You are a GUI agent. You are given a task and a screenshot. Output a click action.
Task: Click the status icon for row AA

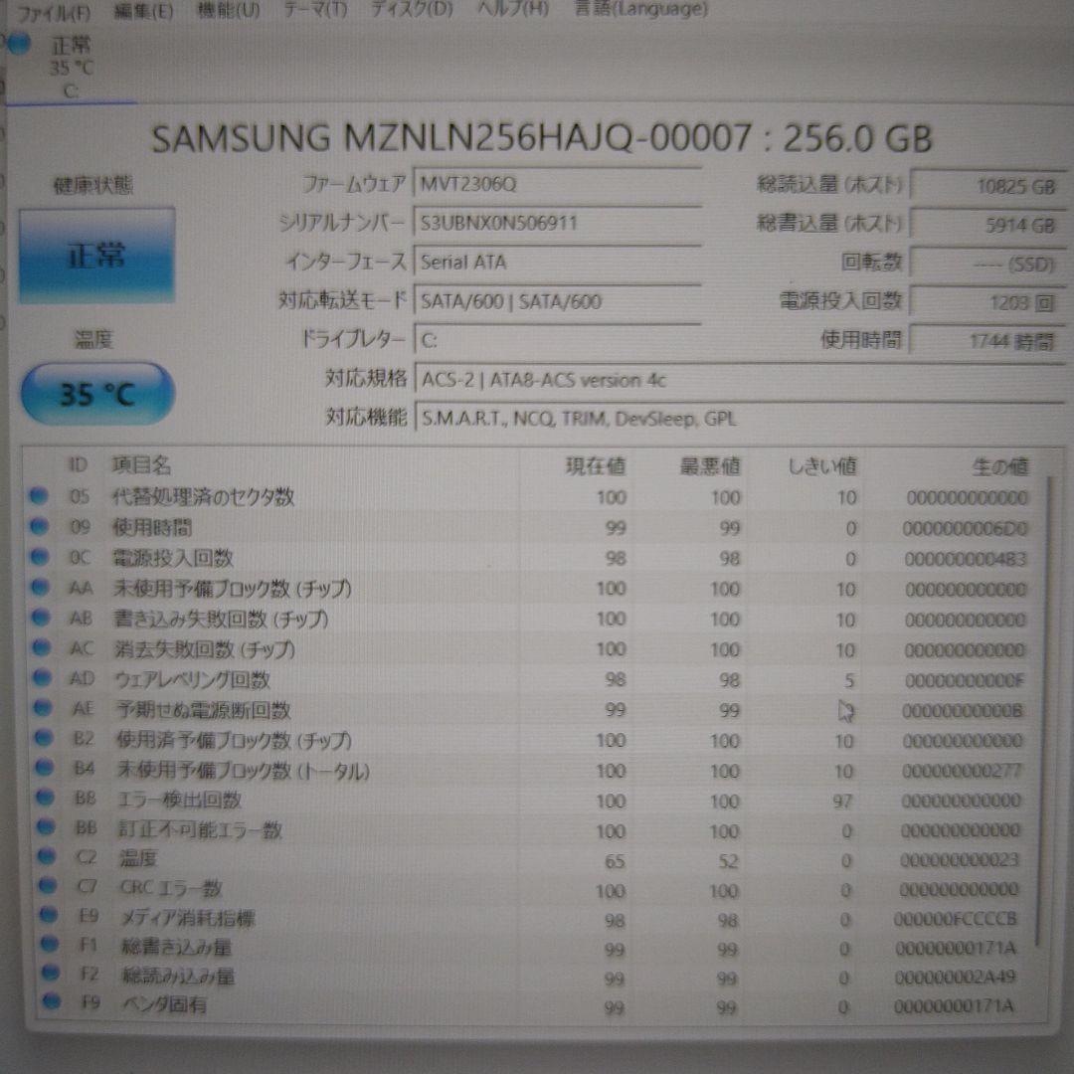[x=41, y=587]
